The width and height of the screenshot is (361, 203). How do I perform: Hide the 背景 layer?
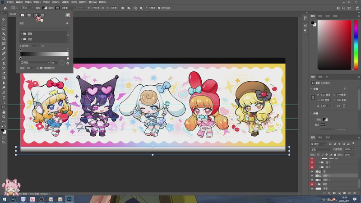point(312,189)
